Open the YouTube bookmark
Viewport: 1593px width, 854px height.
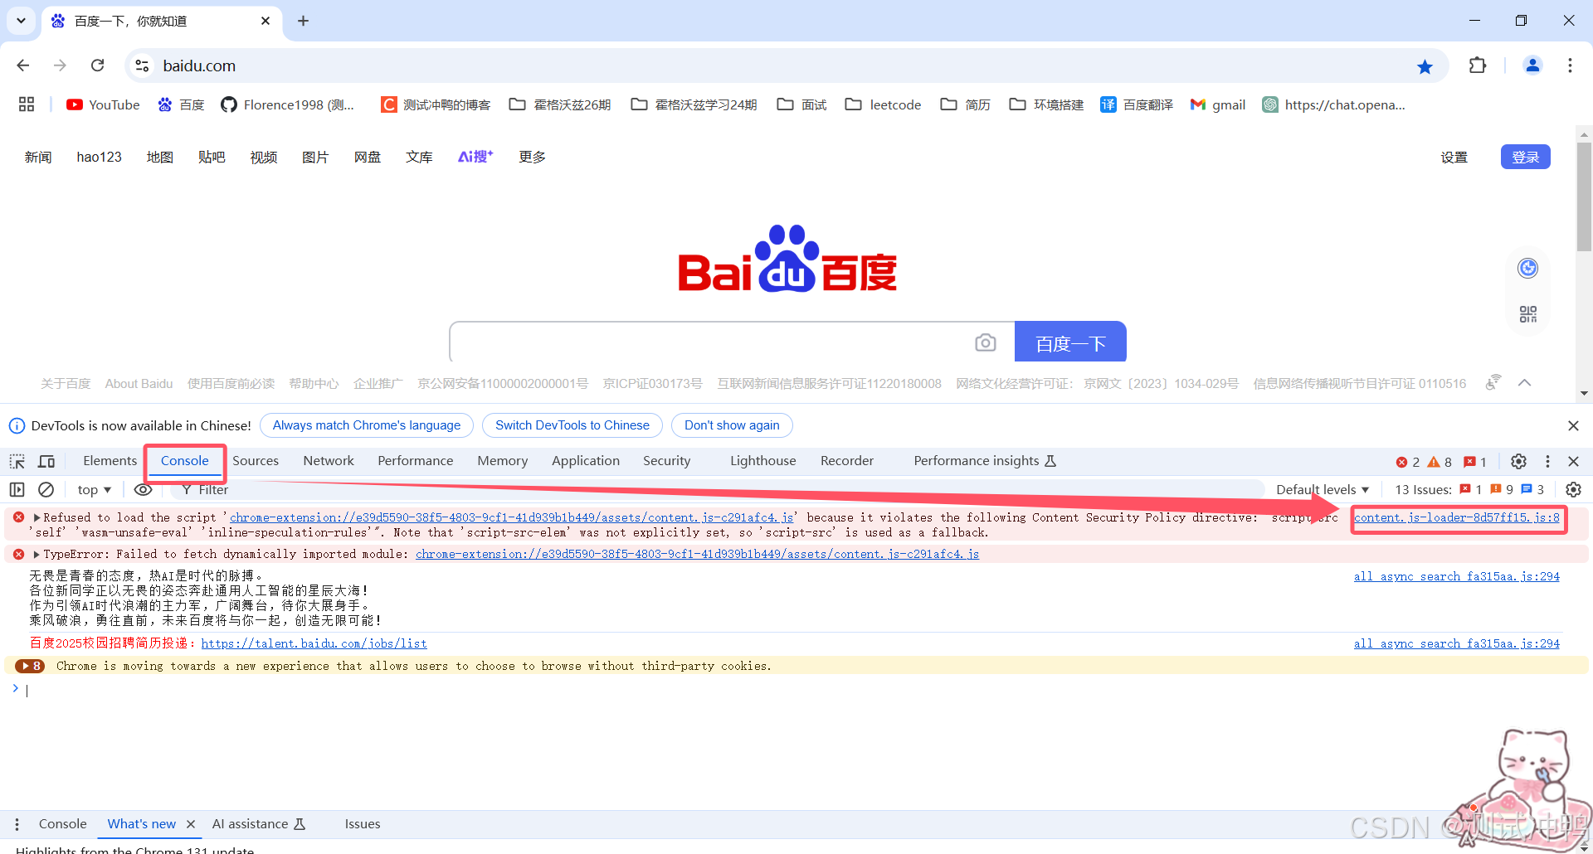pyautogui.click(x=104, y=104)
